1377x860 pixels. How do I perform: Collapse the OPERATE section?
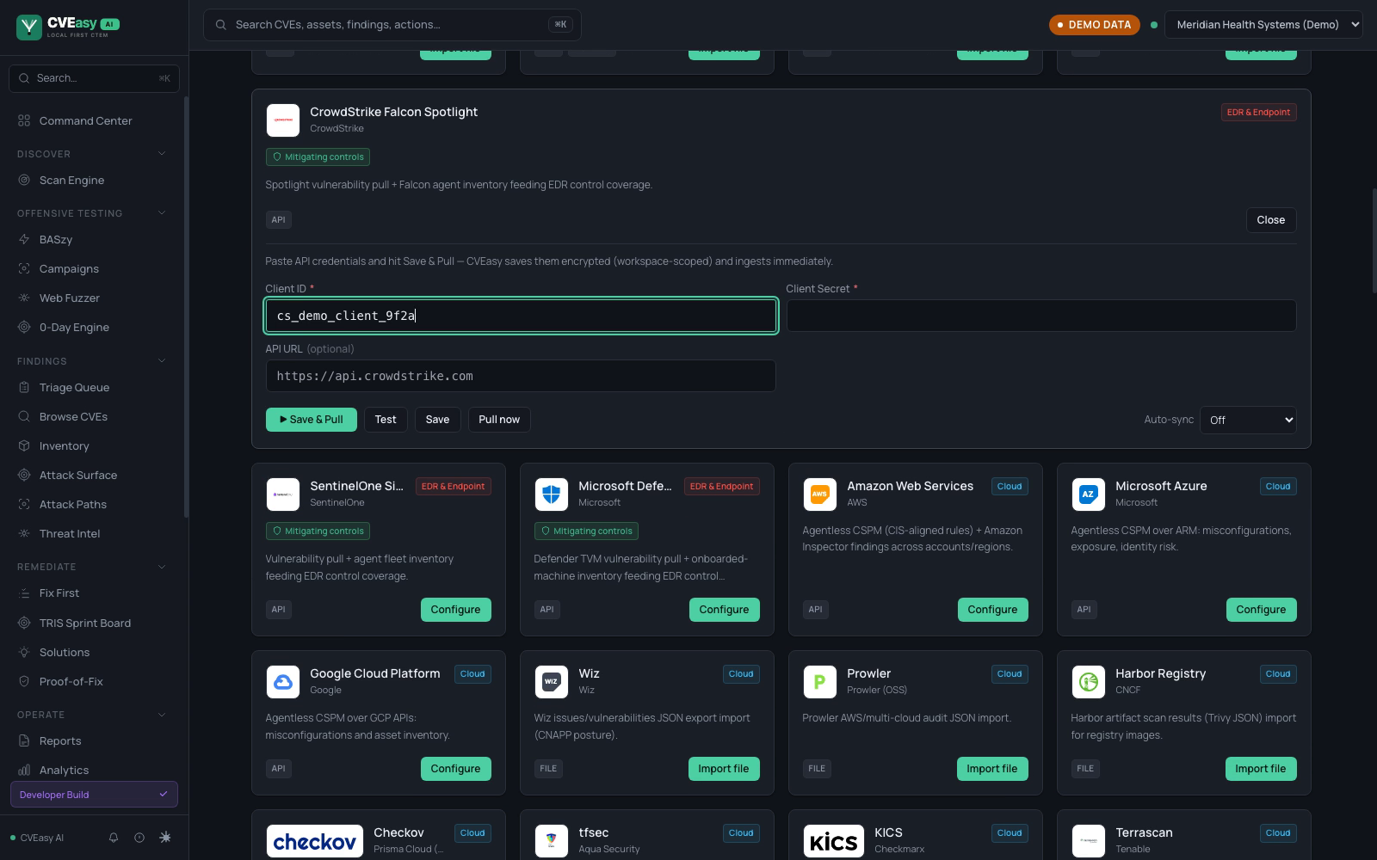tap(162, 715)
